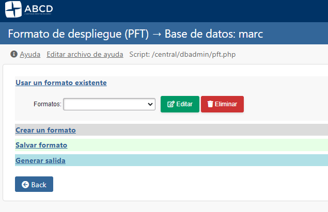Click the left arrow icon in Back
The image size is (328, 212).
click(x=25, y=185)
